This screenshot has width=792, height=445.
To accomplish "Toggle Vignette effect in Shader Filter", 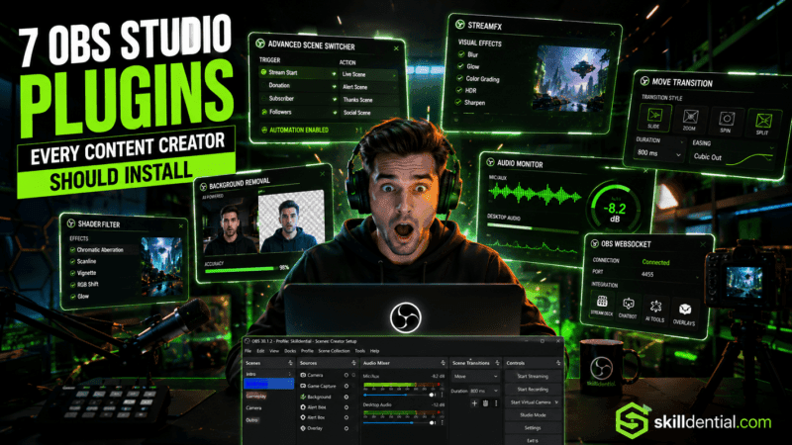I will point(72,273).
